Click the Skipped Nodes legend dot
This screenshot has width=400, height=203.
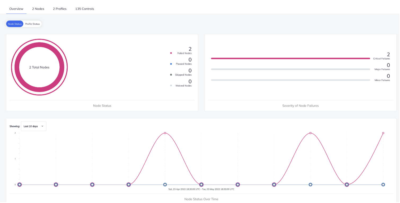tap(171, 74)
